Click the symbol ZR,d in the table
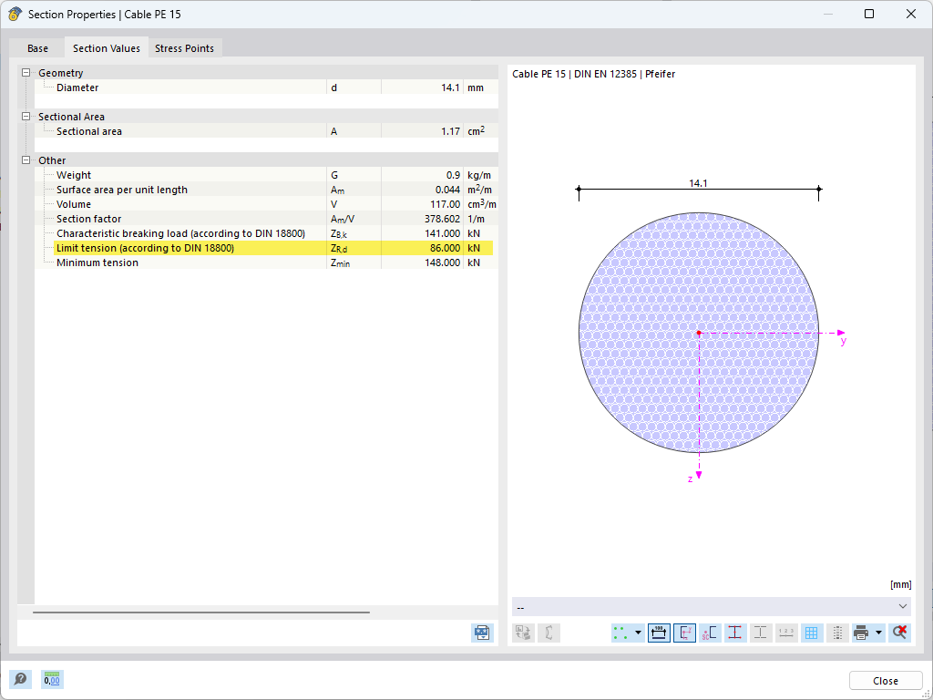The image size is (933, 700). (x=339, y=249)
